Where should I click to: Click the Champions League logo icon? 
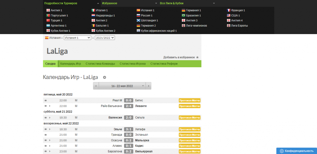184,26
